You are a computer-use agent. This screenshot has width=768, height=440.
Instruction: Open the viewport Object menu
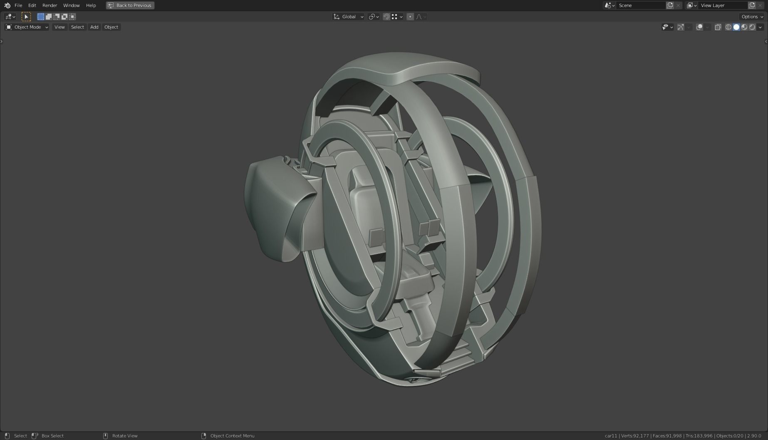(111, 27)
